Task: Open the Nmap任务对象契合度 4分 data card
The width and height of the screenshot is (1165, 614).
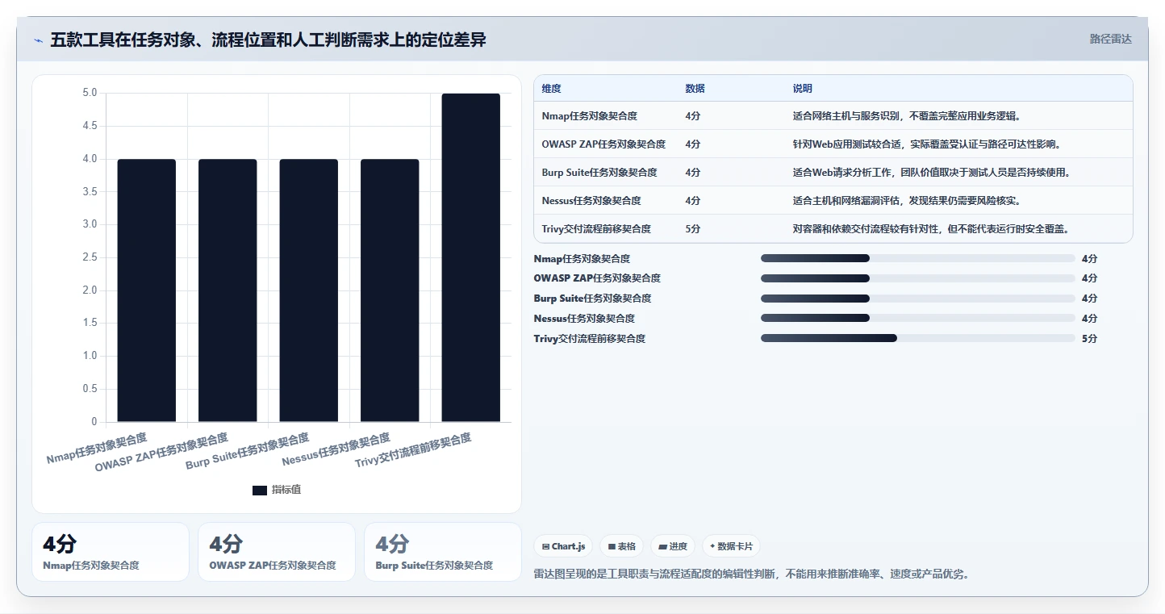Action: [x=111, y=552]
